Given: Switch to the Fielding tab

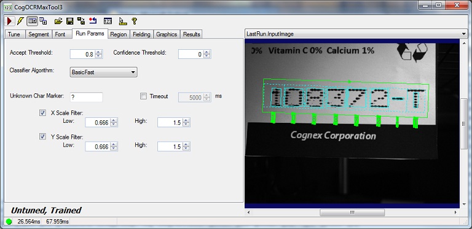Looking at the screenshot, I should pyautogui.click(x=141, y=34).
